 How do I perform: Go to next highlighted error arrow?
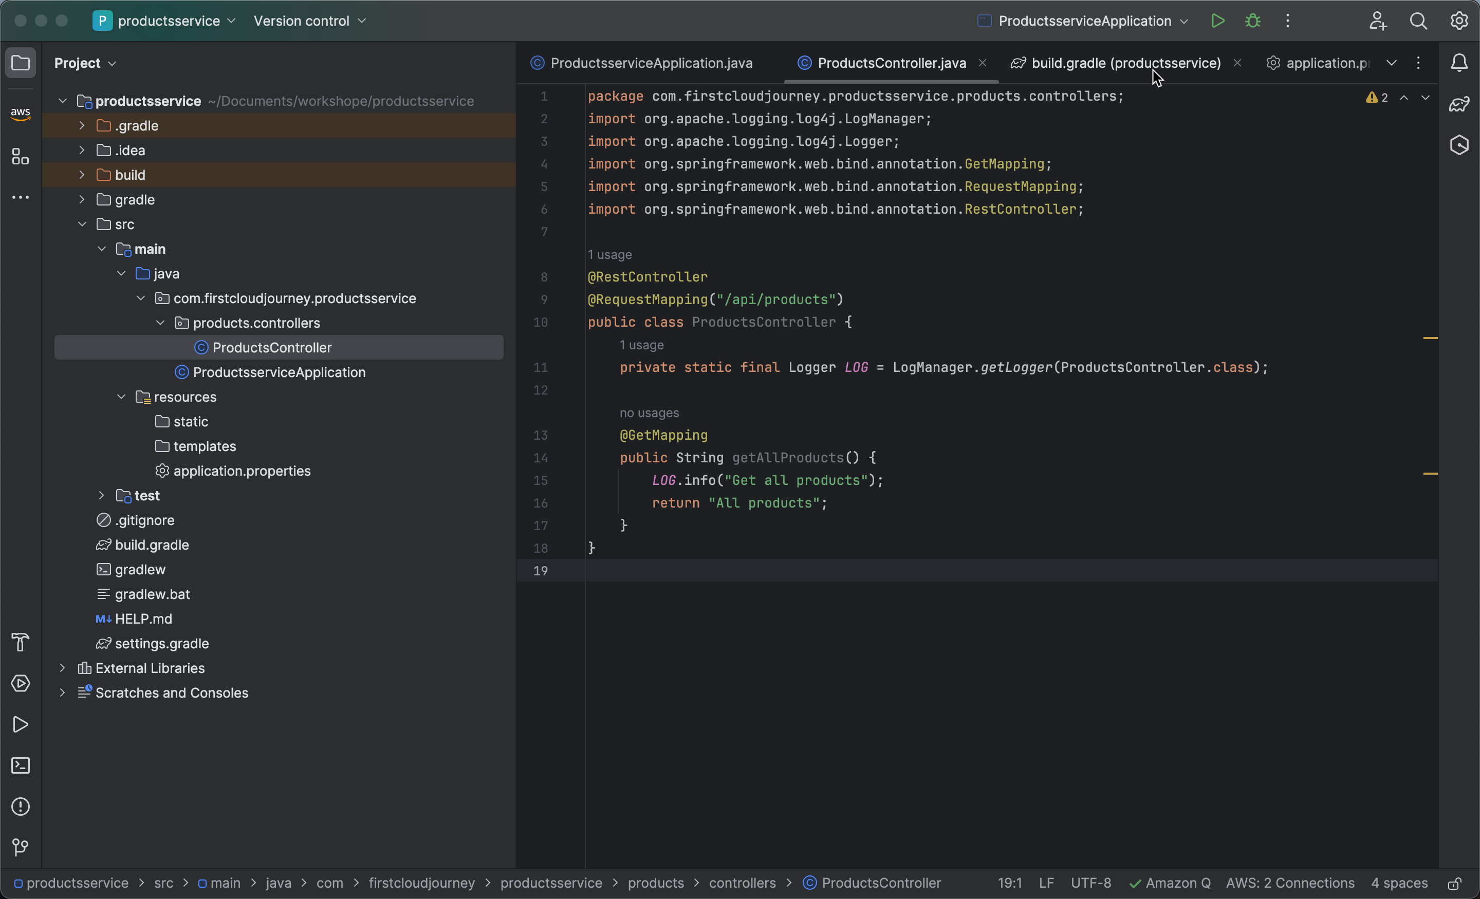point(1424,97)
